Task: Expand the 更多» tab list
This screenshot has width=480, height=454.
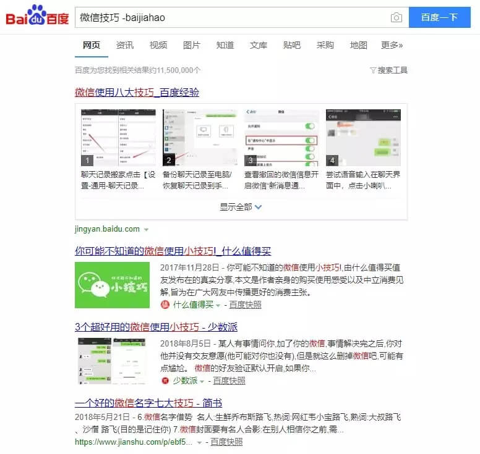Action: [392, 45]
